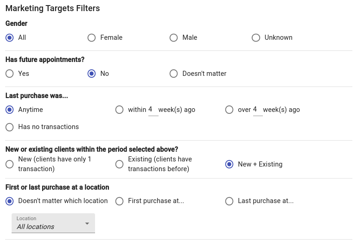357x241 pixels.
Task: Choose the 'over week(s) ago' radio option
Action: pos(229,110)
